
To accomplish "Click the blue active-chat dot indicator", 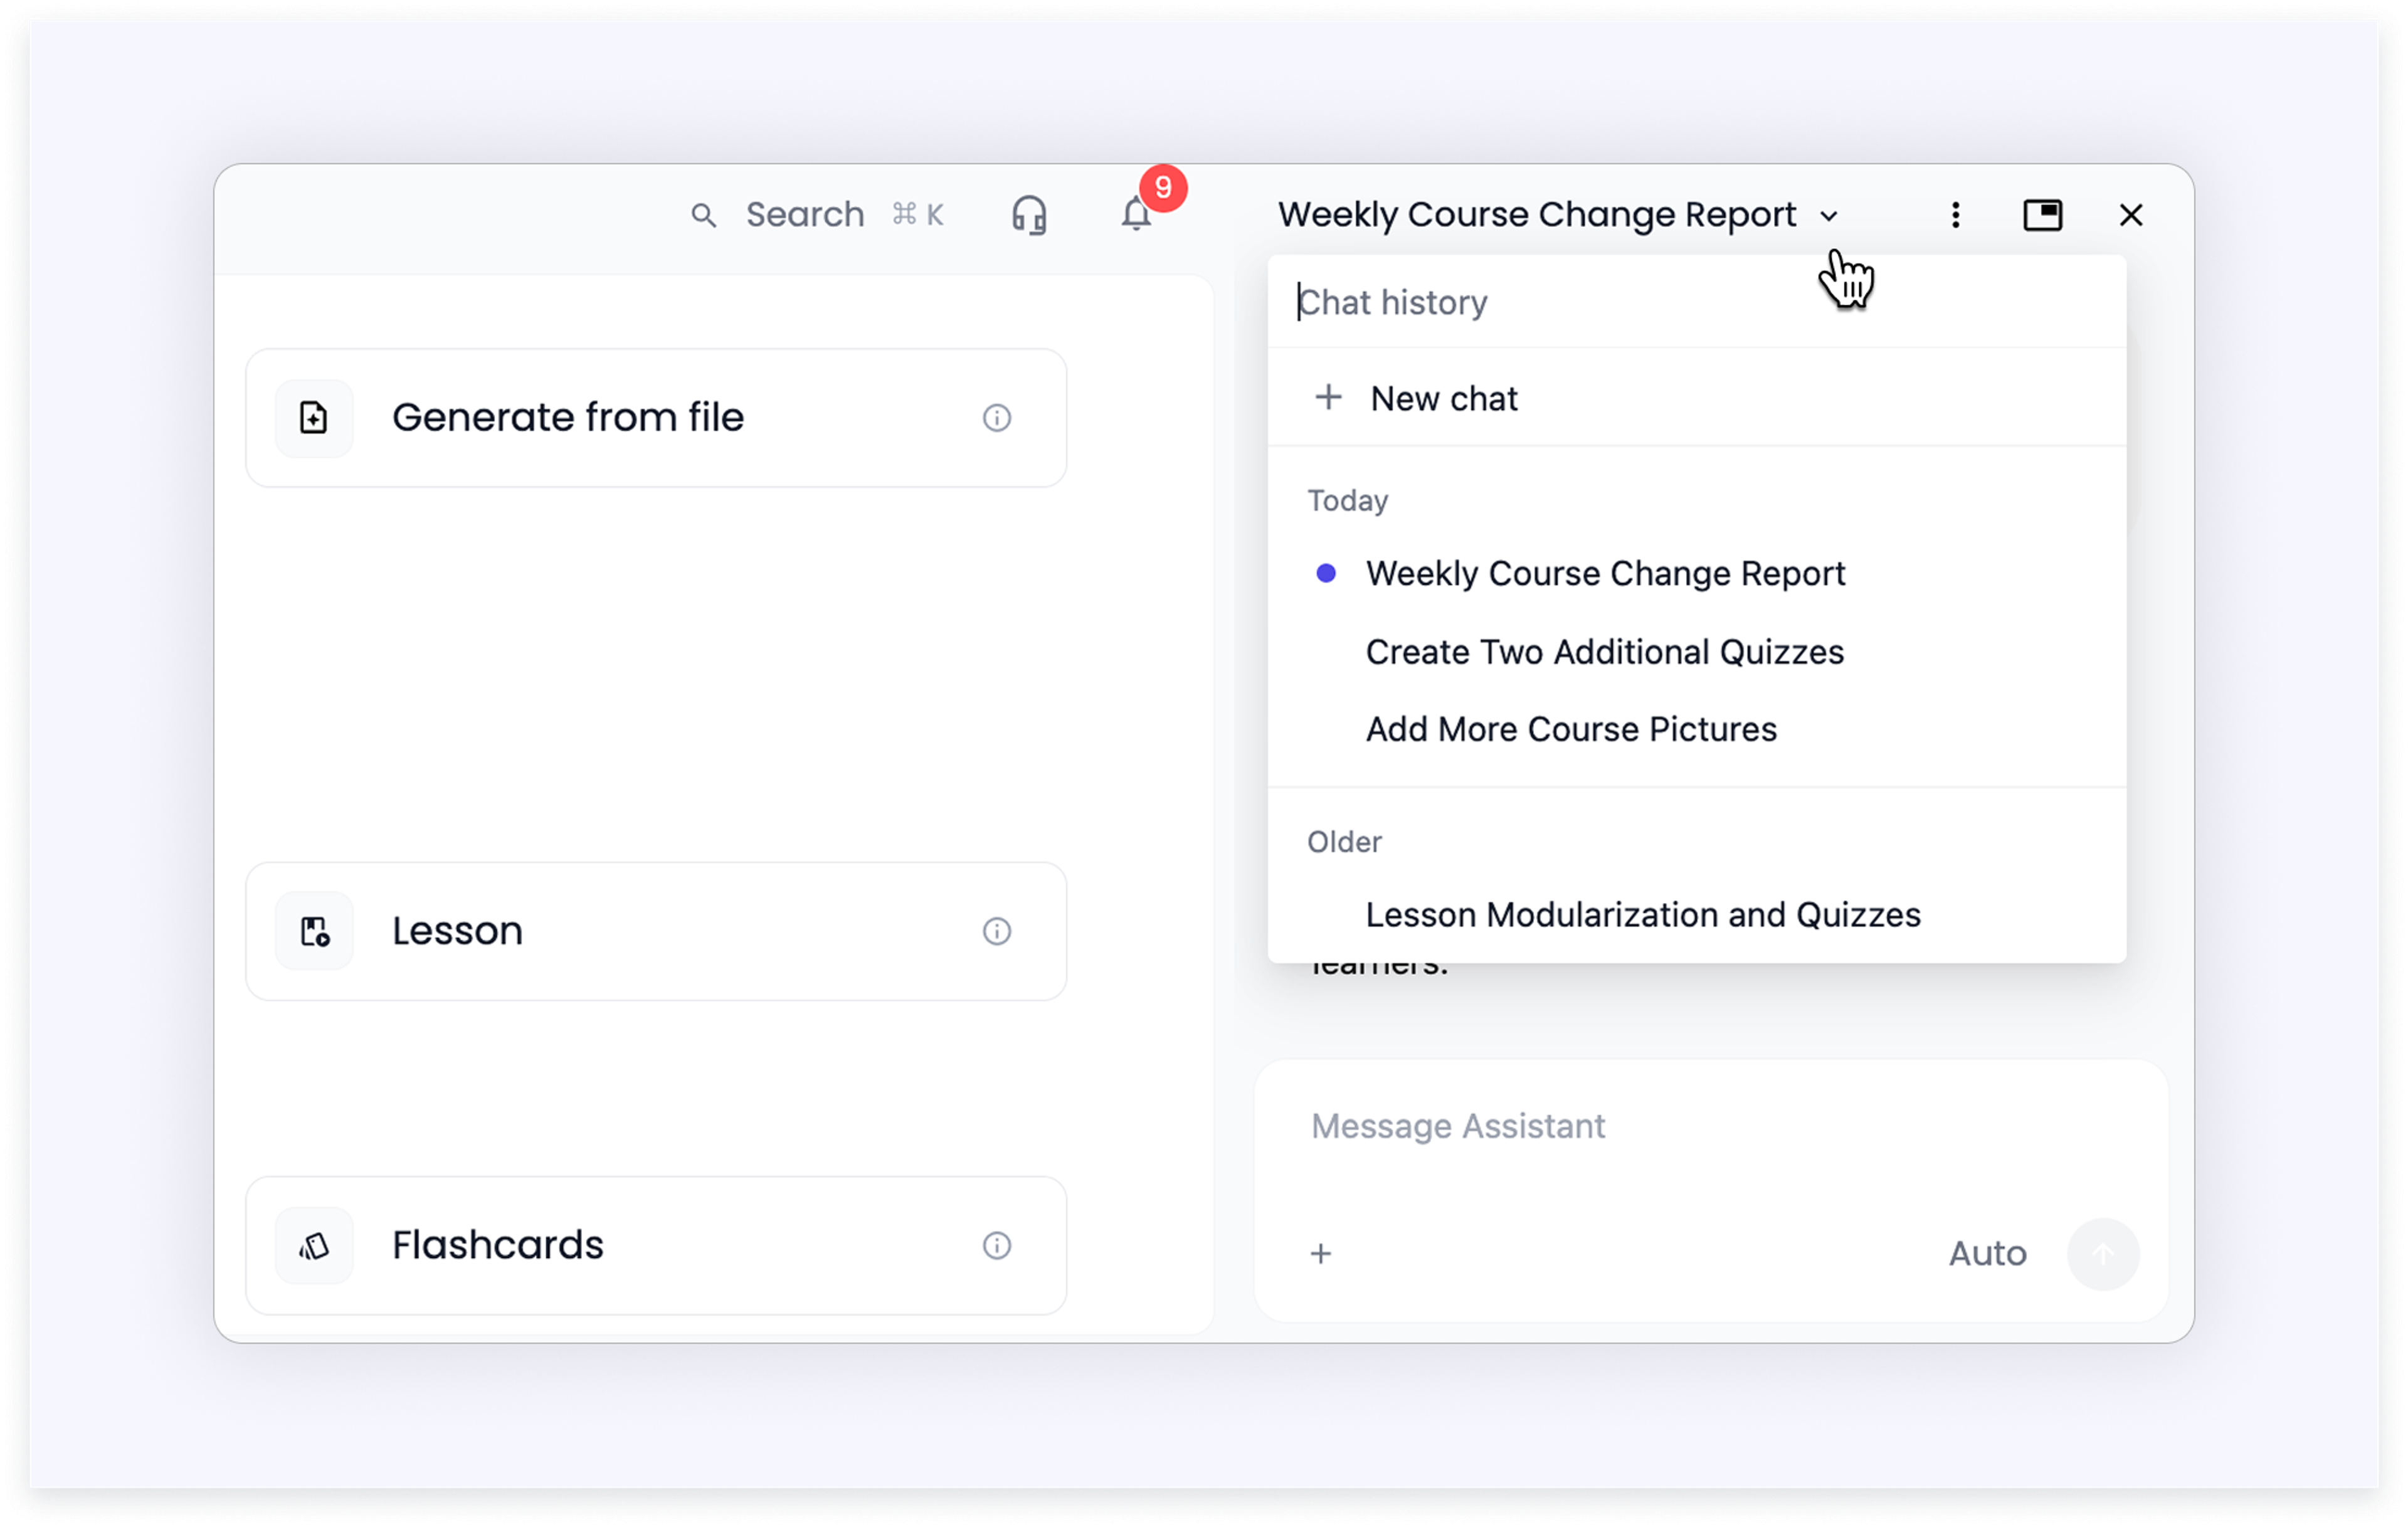I will [1325, 573].
